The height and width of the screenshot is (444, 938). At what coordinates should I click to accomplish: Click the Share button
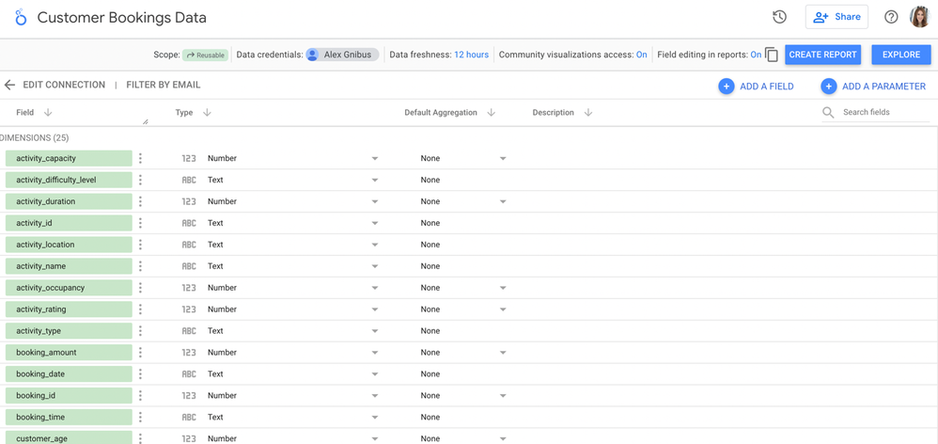[x=836, y=17]
